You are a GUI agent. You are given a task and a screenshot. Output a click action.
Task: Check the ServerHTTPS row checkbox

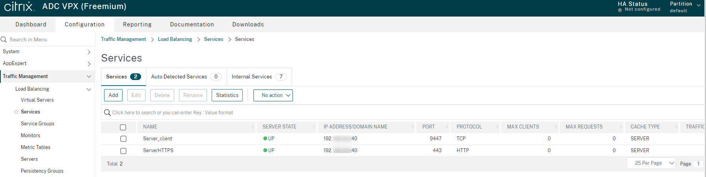pyautogui.click(x=123, y=151)
